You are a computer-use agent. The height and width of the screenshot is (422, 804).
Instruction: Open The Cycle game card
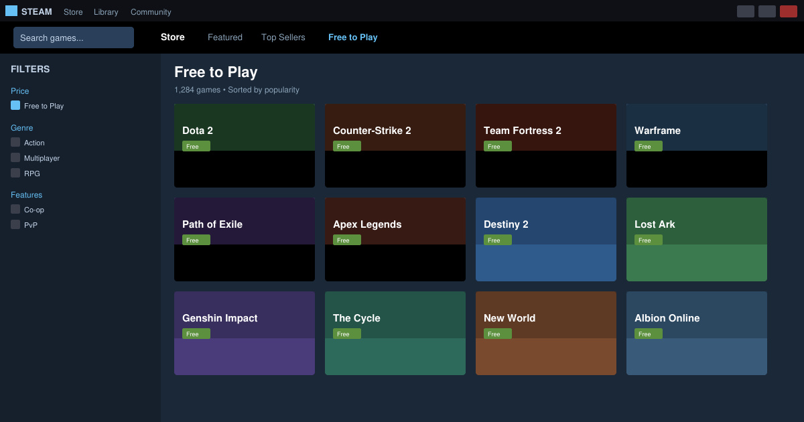(x=395, y=333)
